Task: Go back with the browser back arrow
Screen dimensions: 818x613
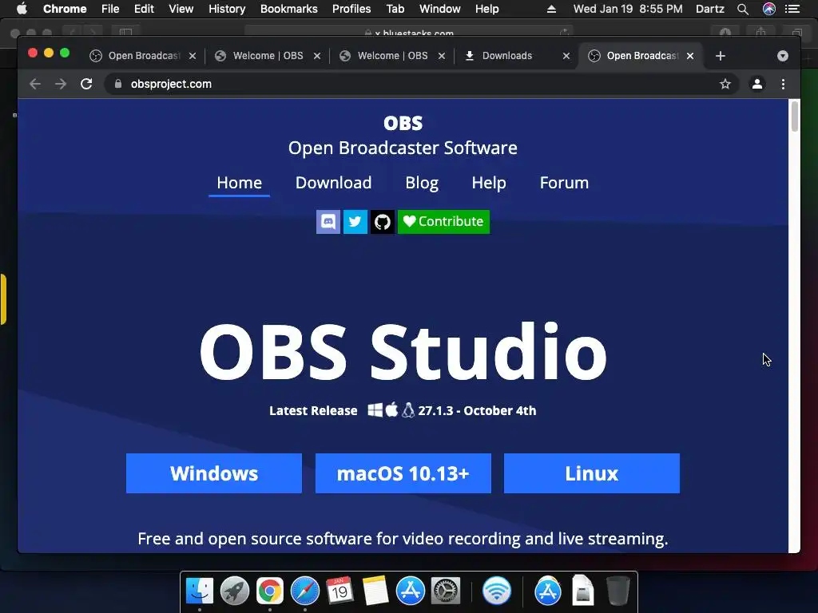Action: (x=35, y=84)
